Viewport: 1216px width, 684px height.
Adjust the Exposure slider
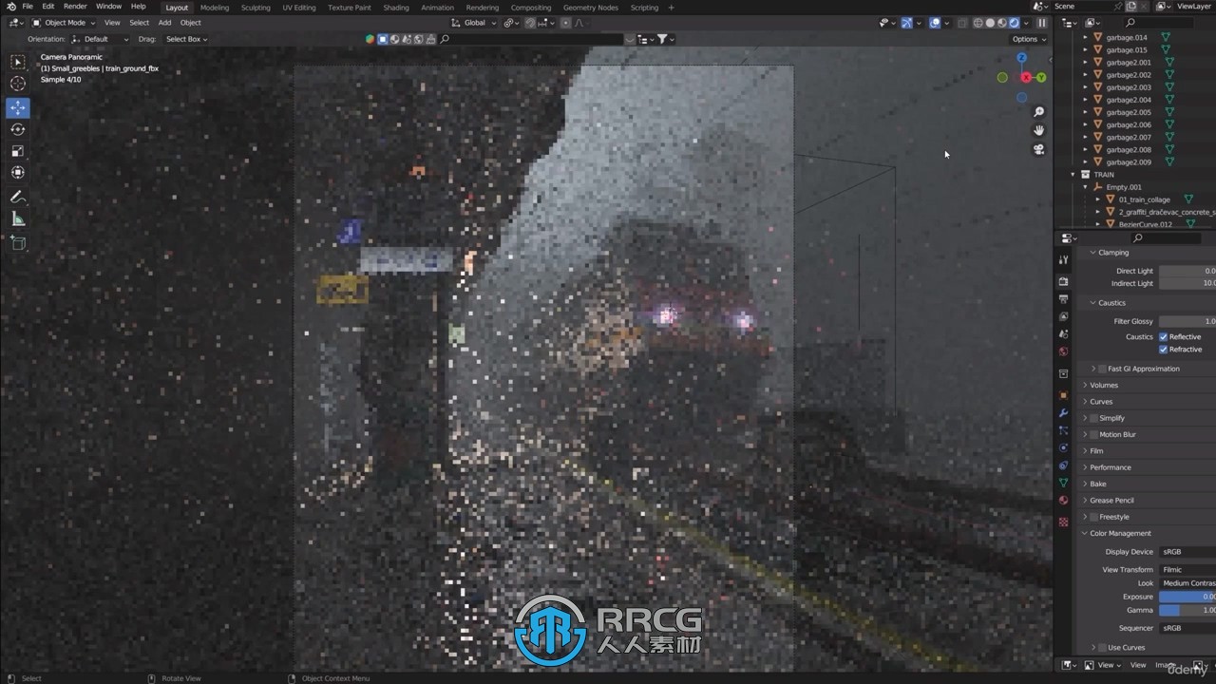(1187, 597)
